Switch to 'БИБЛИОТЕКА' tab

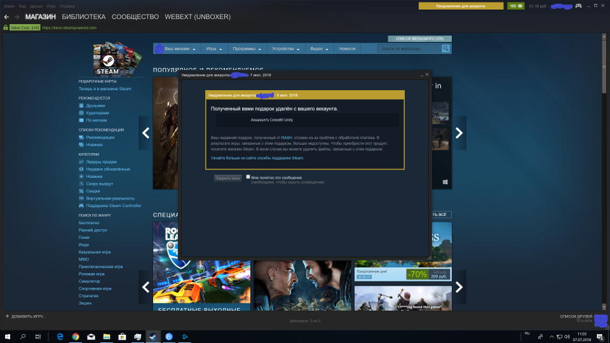point(84,17)
